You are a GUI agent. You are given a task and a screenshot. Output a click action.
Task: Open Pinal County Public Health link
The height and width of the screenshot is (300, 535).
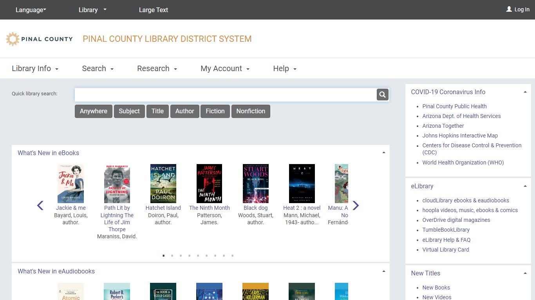454,106
